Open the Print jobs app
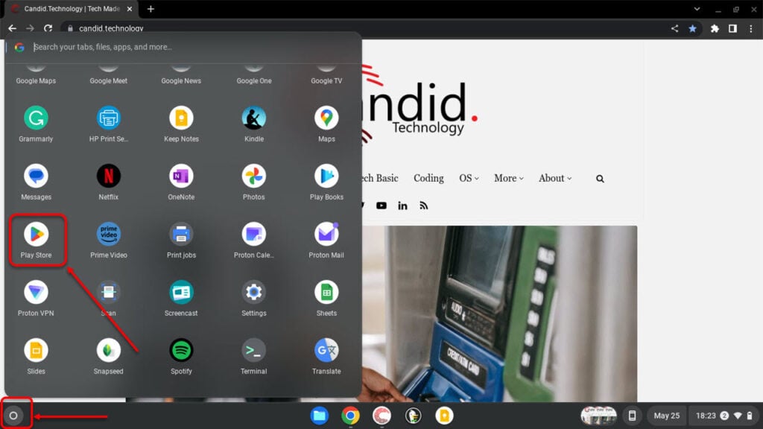Viewport: 763px width, 429px height. pos(181,235)
